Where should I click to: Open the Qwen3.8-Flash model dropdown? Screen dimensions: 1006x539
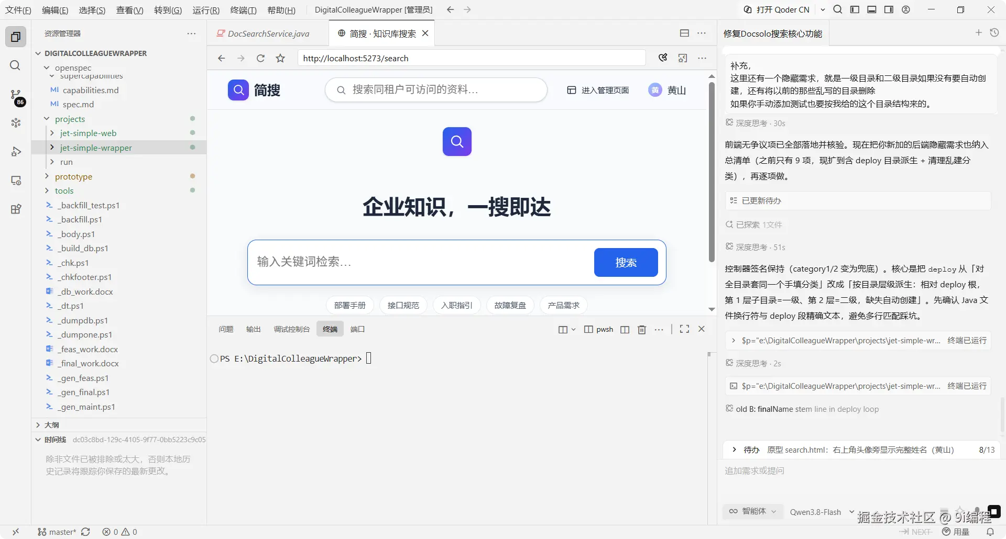pyautogui.click(x=822, y=512)
